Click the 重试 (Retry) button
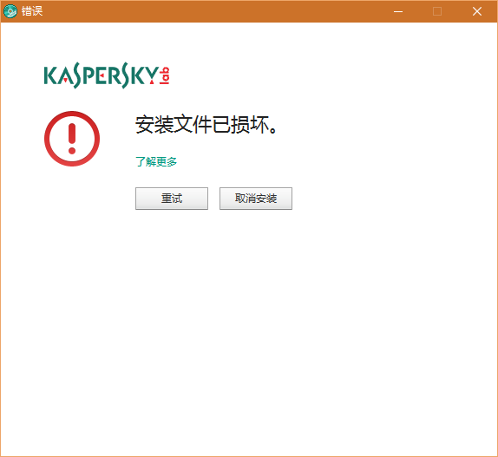This screenshot has height=457, width=498. coord(172,199)
